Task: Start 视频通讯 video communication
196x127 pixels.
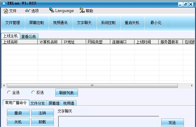Action: tap(60, 23)
